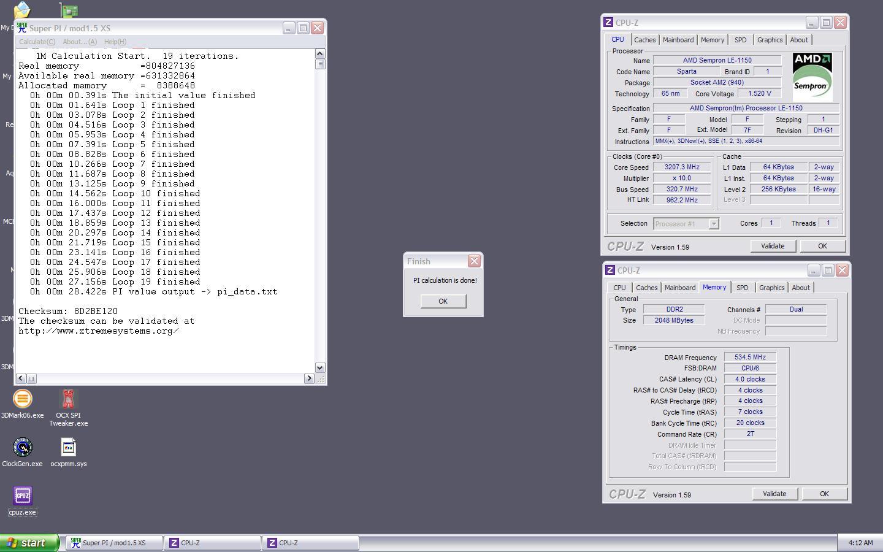
Task: Click Bank Cycle Time 20 clocks value
Action: click(750, 423)
